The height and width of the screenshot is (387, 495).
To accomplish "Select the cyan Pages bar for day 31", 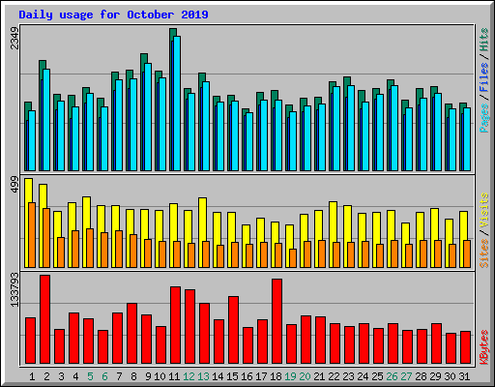I will click(x=467, y=139).
